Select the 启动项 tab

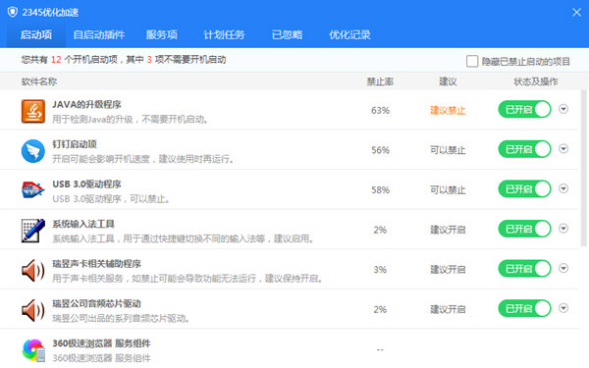point(36,35)
